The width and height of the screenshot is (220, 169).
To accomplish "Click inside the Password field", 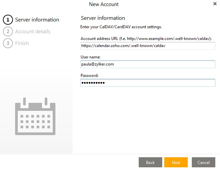I will click(148, 83).
